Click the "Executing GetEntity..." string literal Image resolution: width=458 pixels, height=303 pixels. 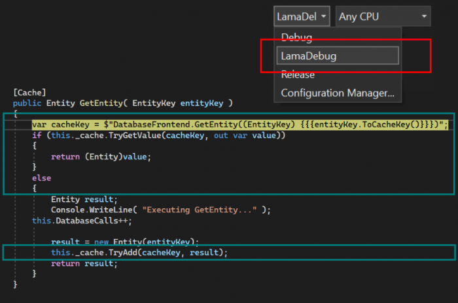tap(200, 210)
